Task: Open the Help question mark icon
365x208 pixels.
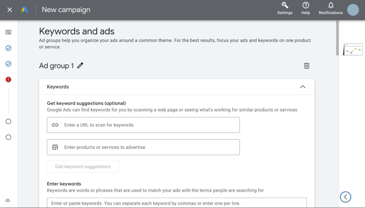Action: pos(306,5)
